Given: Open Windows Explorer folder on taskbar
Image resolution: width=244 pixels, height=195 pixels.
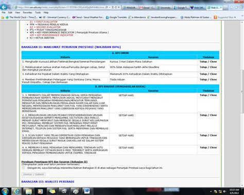Looking at the screenshot, I should pyautogui.click(x=28, y=191).
